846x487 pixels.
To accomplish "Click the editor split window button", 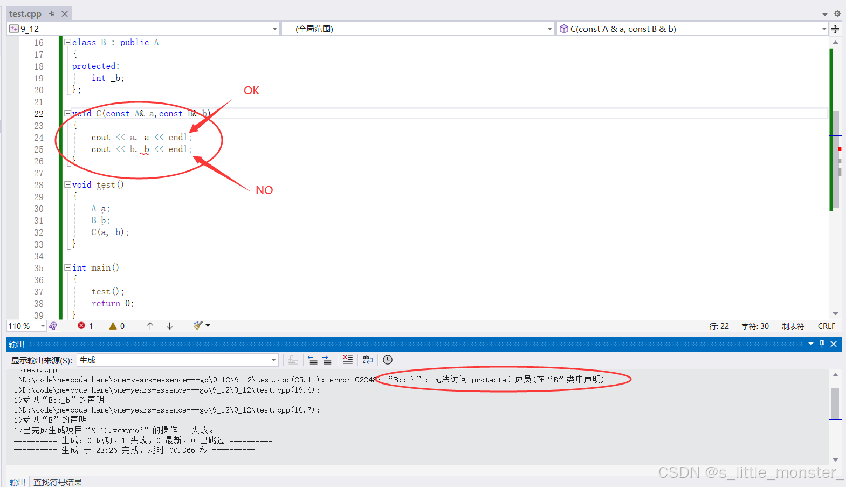I will (835, 29).
